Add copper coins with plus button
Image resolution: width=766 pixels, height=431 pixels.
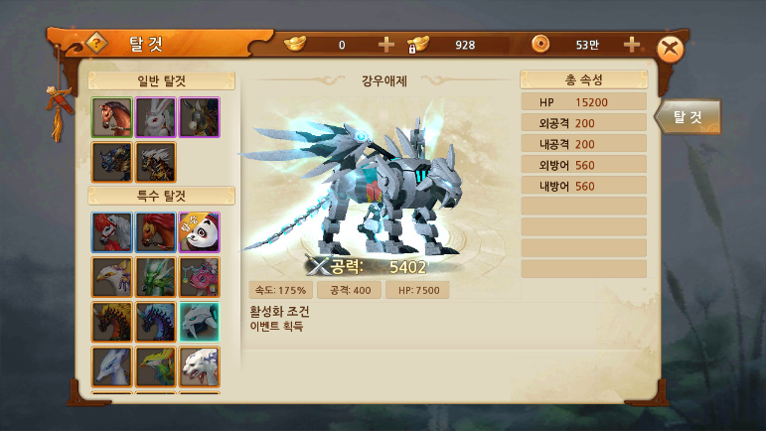[x=631, y=45]
